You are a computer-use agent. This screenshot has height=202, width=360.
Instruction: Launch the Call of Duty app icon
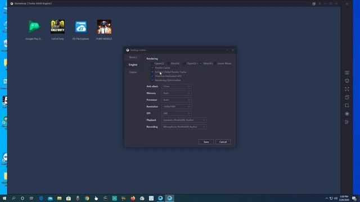[x=57, y=27]
